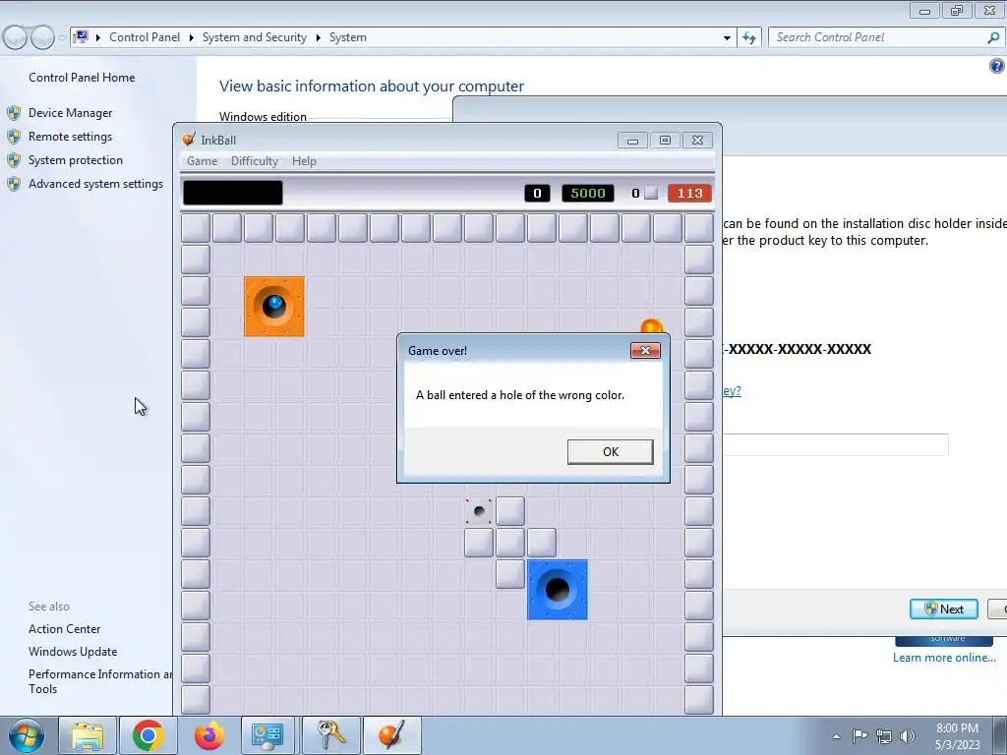
Task: Click the volume speaker tray icon
Action: click(x=908, y=736)
